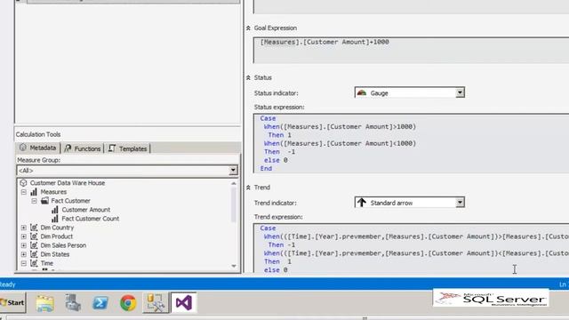Select Fact Customer Count measure text
Screen dimensions: 569x320
tap(91, 219)
